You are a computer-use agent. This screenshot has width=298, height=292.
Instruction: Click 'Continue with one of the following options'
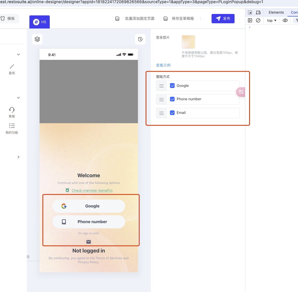click(x=89, y=183)
